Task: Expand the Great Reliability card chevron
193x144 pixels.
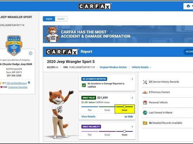Action: [x=132, y=127]
